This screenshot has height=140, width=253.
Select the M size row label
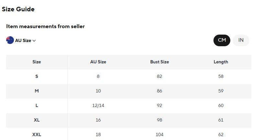point(37,91)
